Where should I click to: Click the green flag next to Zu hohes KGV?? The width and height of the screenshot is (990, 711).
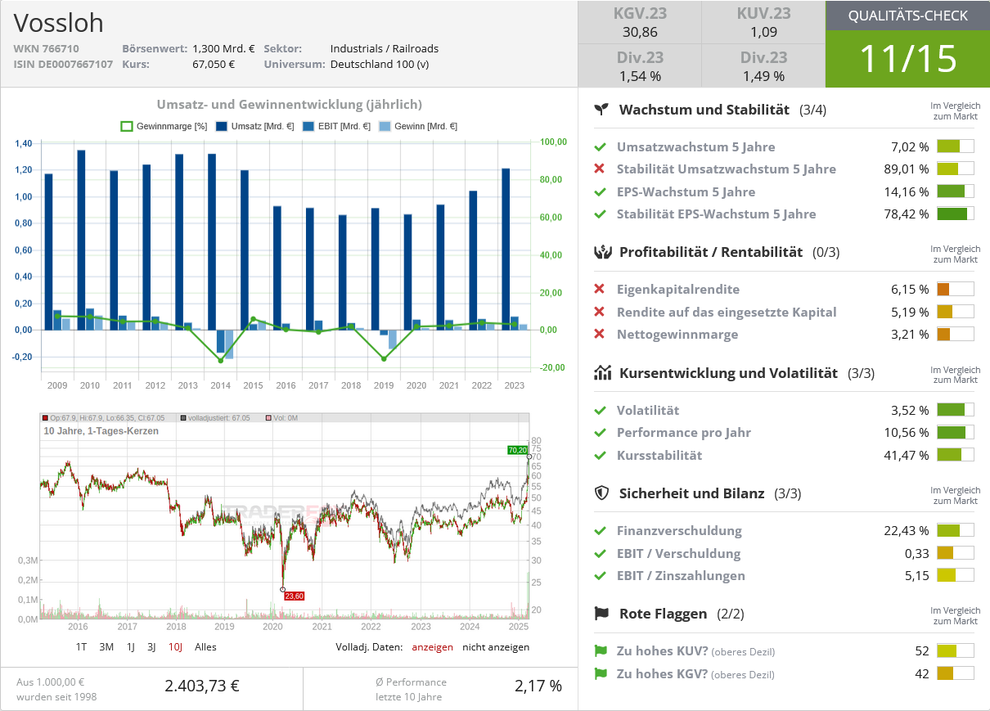pyautogui.click(x=601, y=674)
